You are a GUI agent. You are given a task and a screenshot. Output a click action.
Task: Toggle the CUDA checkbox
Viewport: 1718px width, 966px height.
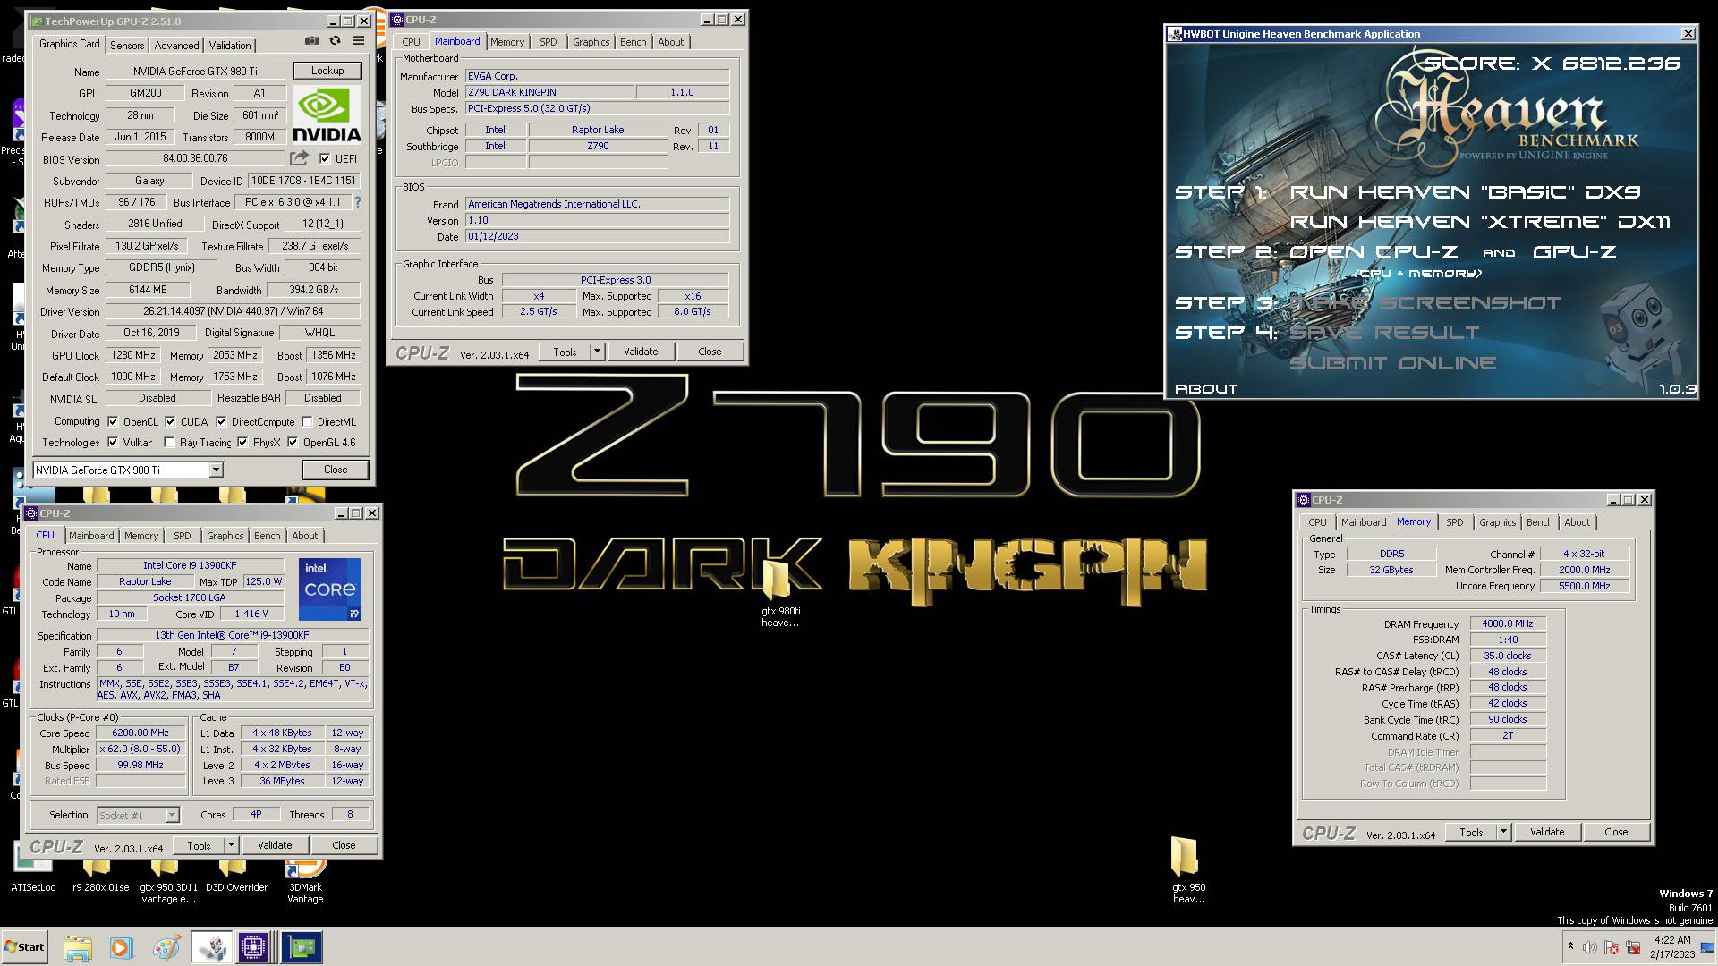[x=170, y=421]
